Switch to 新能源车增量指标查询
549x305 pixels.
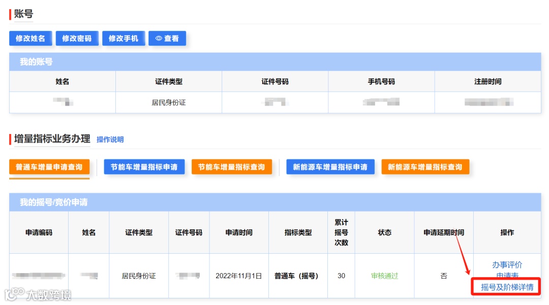[x=425, y=167]
